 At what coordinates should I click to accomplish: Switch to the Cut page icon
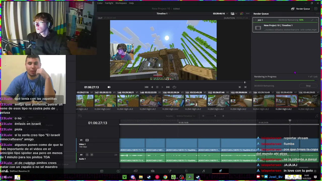point(118,171)
